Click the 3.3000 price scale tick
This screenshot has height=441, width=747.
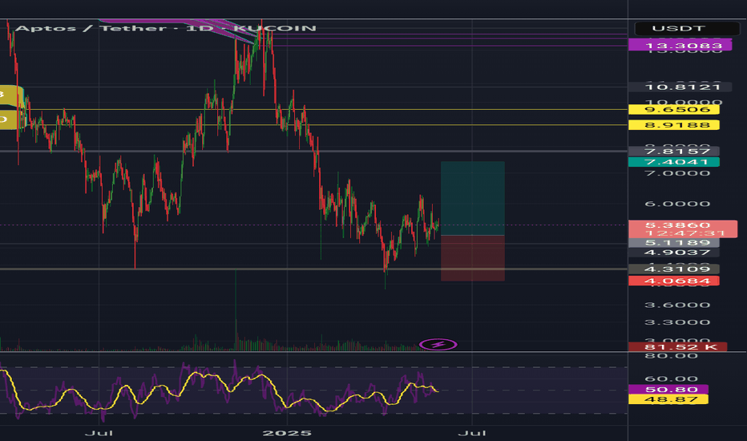point(677,322)
